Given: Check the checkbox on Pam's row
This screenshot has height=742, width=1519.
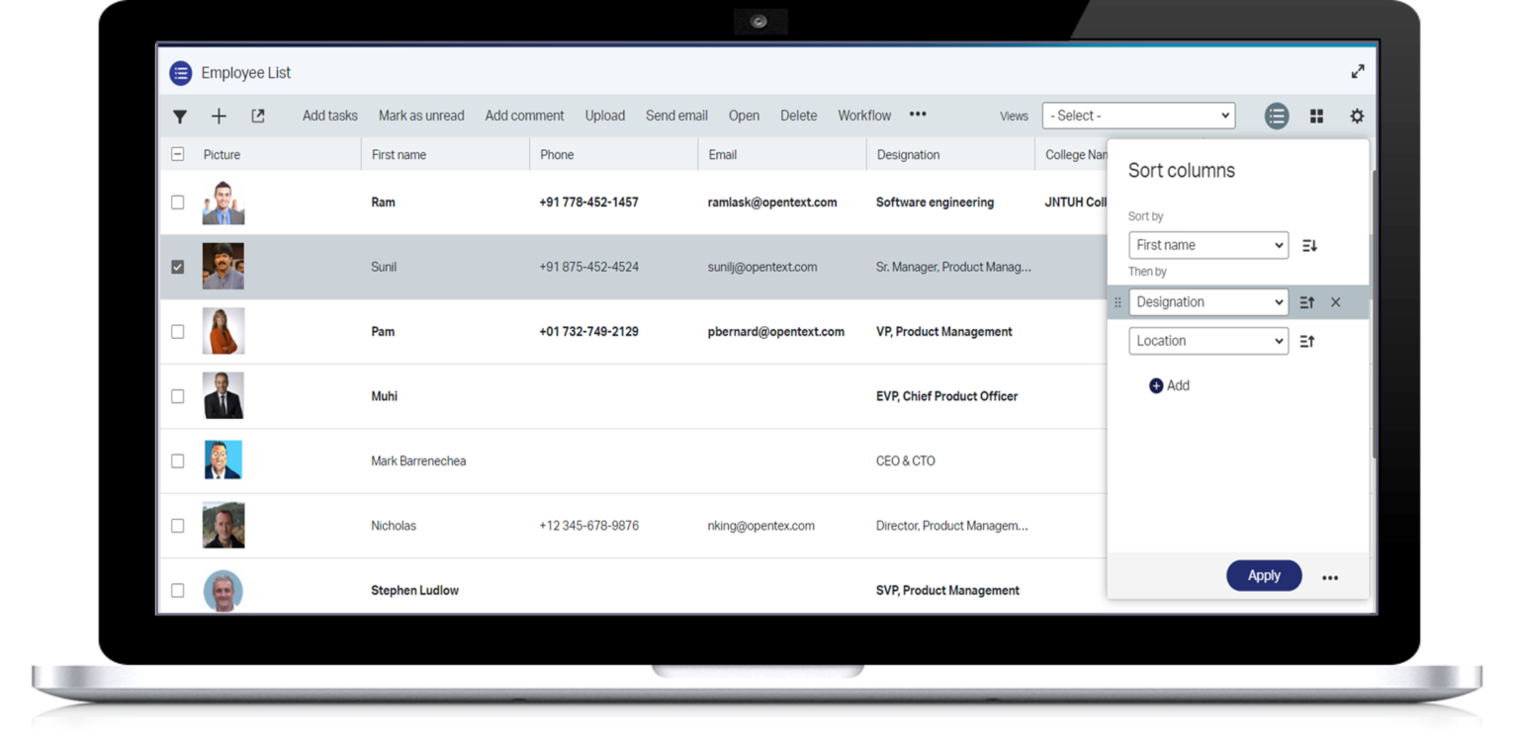Looking at the screenshot, I should click(177, 331).
